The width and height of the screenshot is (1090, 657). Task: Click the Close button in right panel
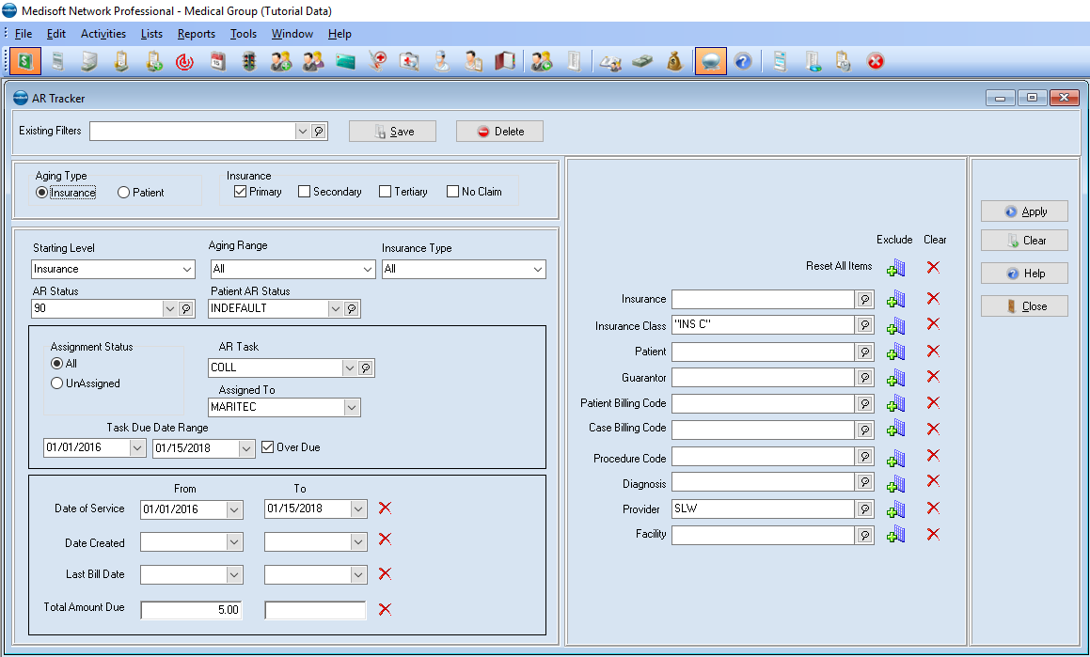1025,306
